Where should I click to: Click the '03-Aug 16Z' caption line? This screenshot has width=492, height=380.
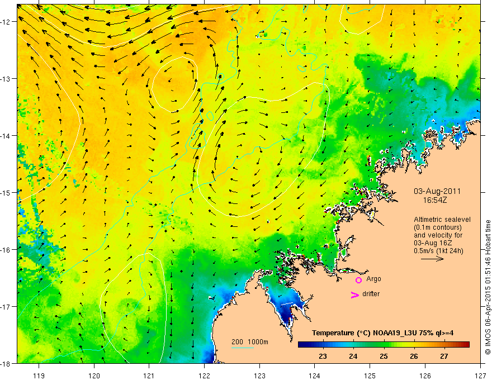click(x=433, y=243)
